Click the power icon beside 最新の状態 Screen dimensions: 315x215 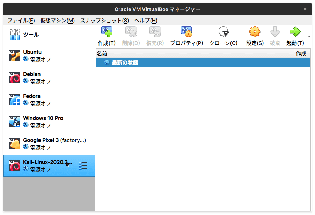pyautogui.click(x=107, y=62)
